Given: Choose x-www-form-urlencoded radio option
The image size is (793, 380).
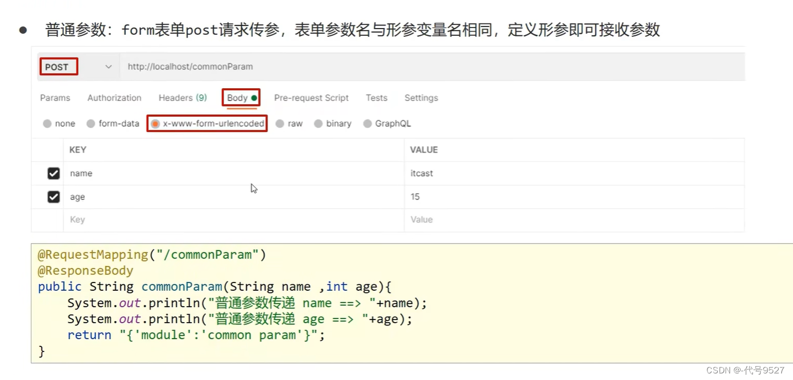Looking at the screenshot, I should tap(156, 124).
